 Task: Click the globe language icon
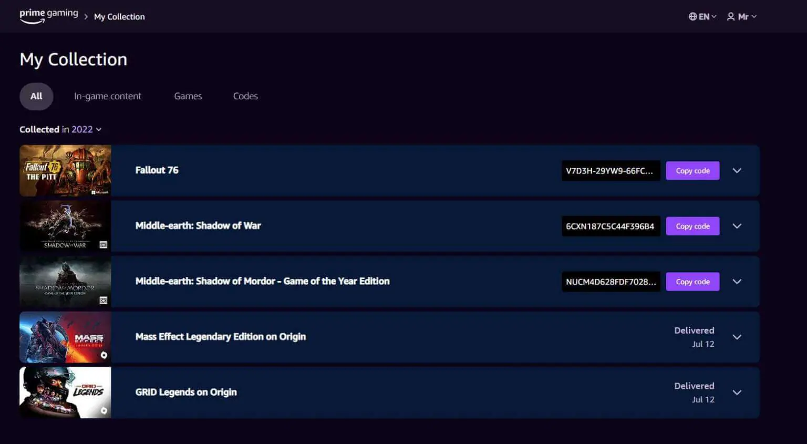click(x=692, y=16)
